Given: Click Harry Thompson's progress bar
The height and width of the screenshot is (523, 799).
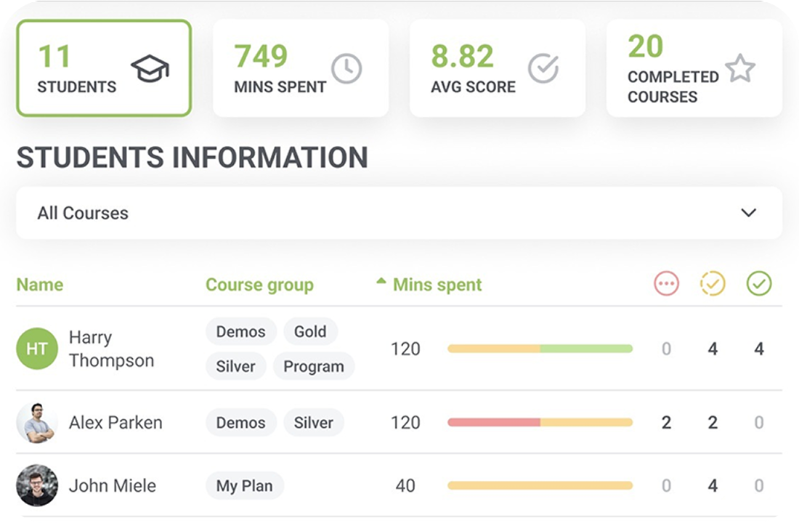Looking at the screenshot, I should pos(540,349).
